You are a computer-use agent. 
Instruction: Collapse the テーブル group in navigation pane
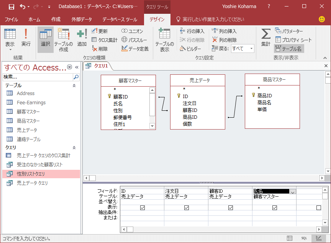tap(74, 85)
